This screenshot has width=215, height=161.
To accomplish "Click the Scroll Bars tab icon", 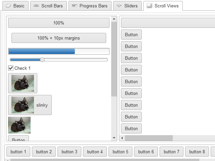I will pyautogui.click(x=36, y=6).
